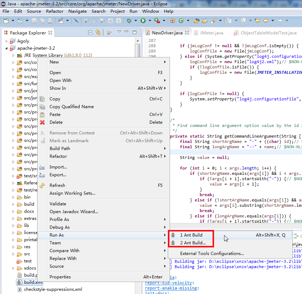Open the Back navigation history dropdown
Image resolution: width=302 pixels, height=294 pixels.
[x=273, y=21]
